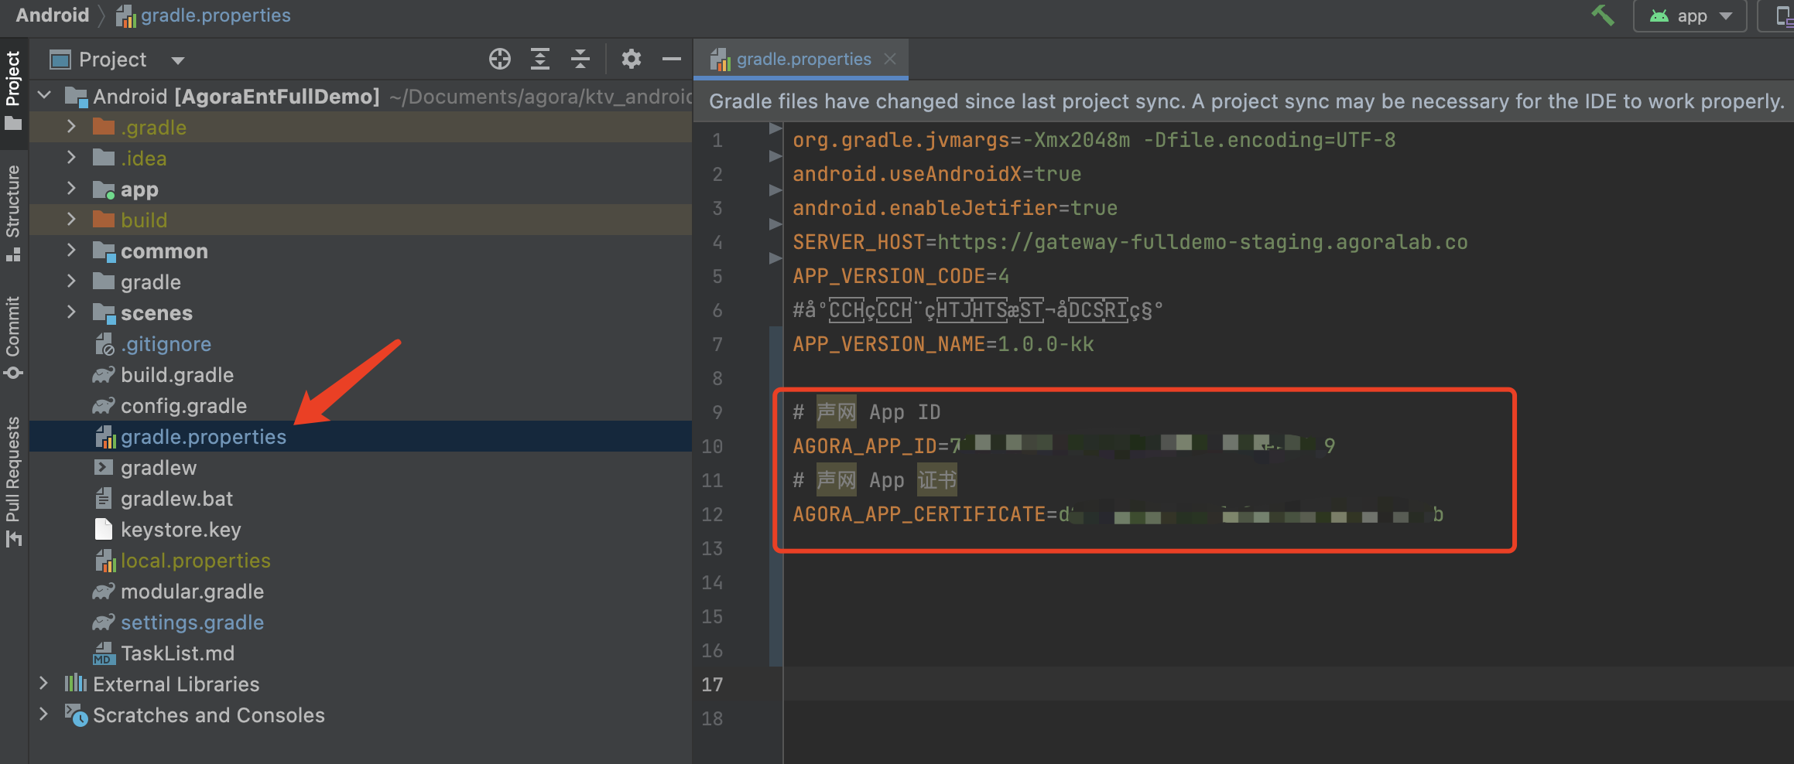Image resolution: width=1794 pixels, height=764 pixels.
Task: Hide the Project panel with minus icon
Action: 672,59
